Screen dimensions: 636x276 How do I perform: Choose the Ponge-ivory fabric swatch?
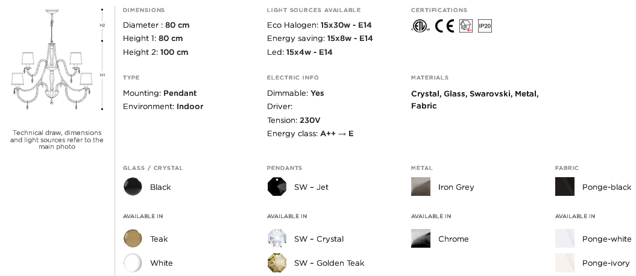565,263
